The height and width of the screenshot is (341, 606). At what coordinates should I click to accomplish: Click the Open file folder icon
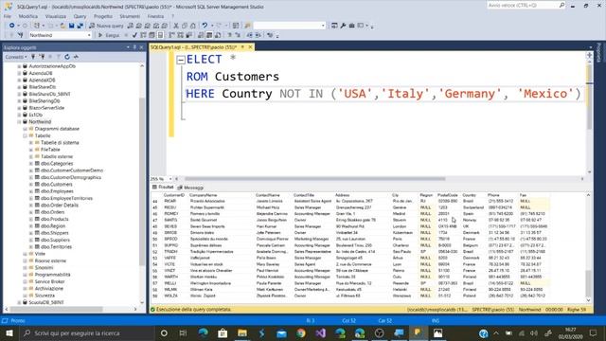62,26
